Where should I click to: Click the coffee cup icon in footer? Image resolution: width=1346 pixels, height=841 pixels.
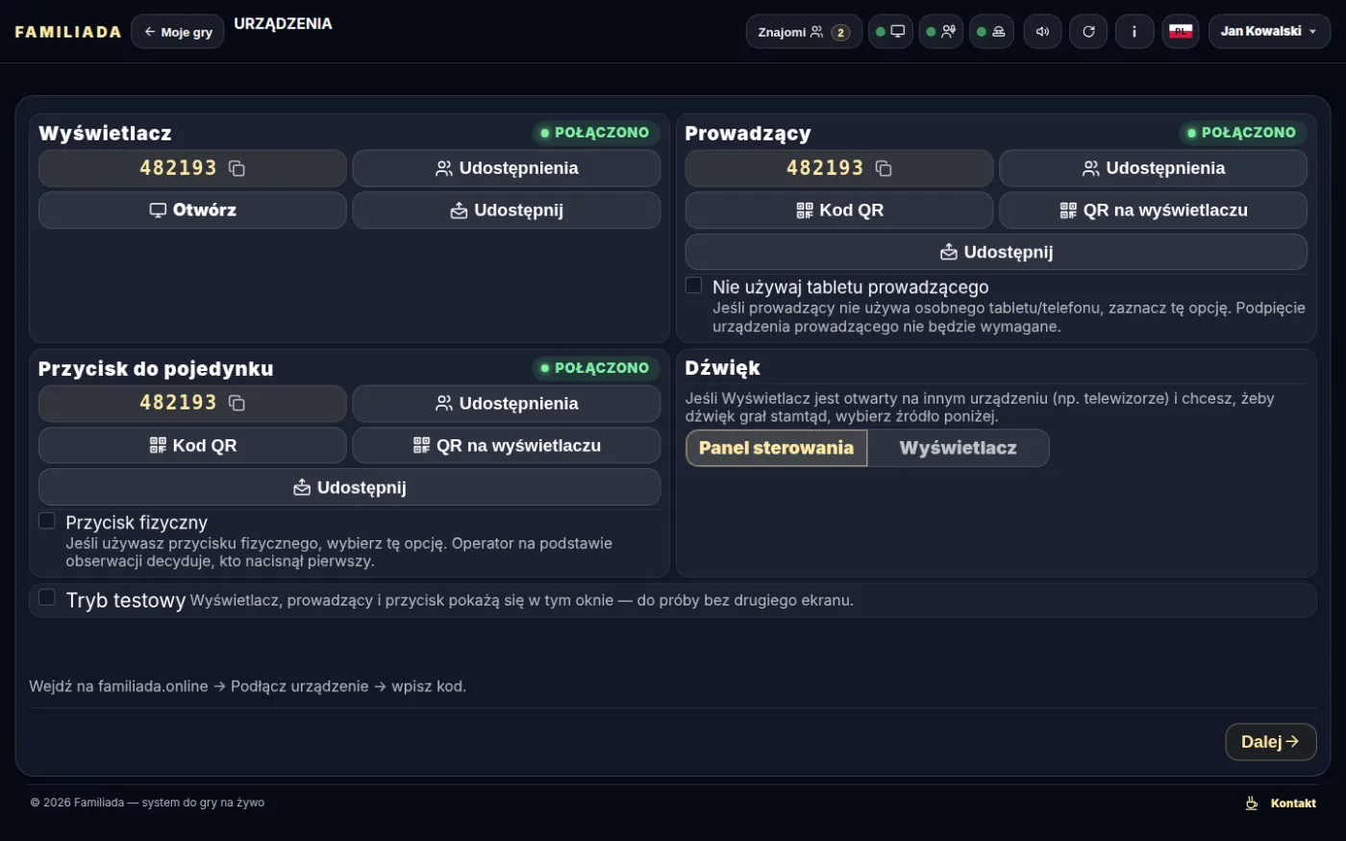pos(1252,804)
